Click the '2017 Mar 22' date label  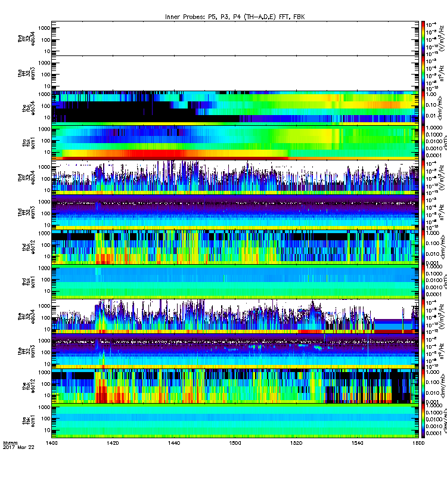click(18, 447)
